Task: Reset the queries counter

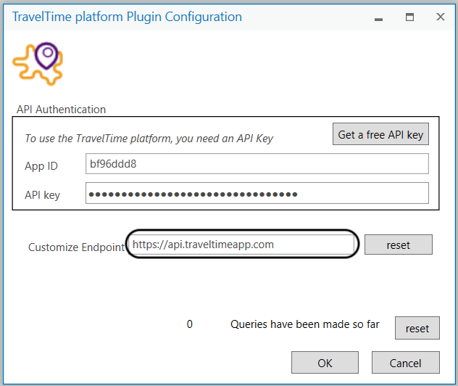Action: (x=417, y=329)
